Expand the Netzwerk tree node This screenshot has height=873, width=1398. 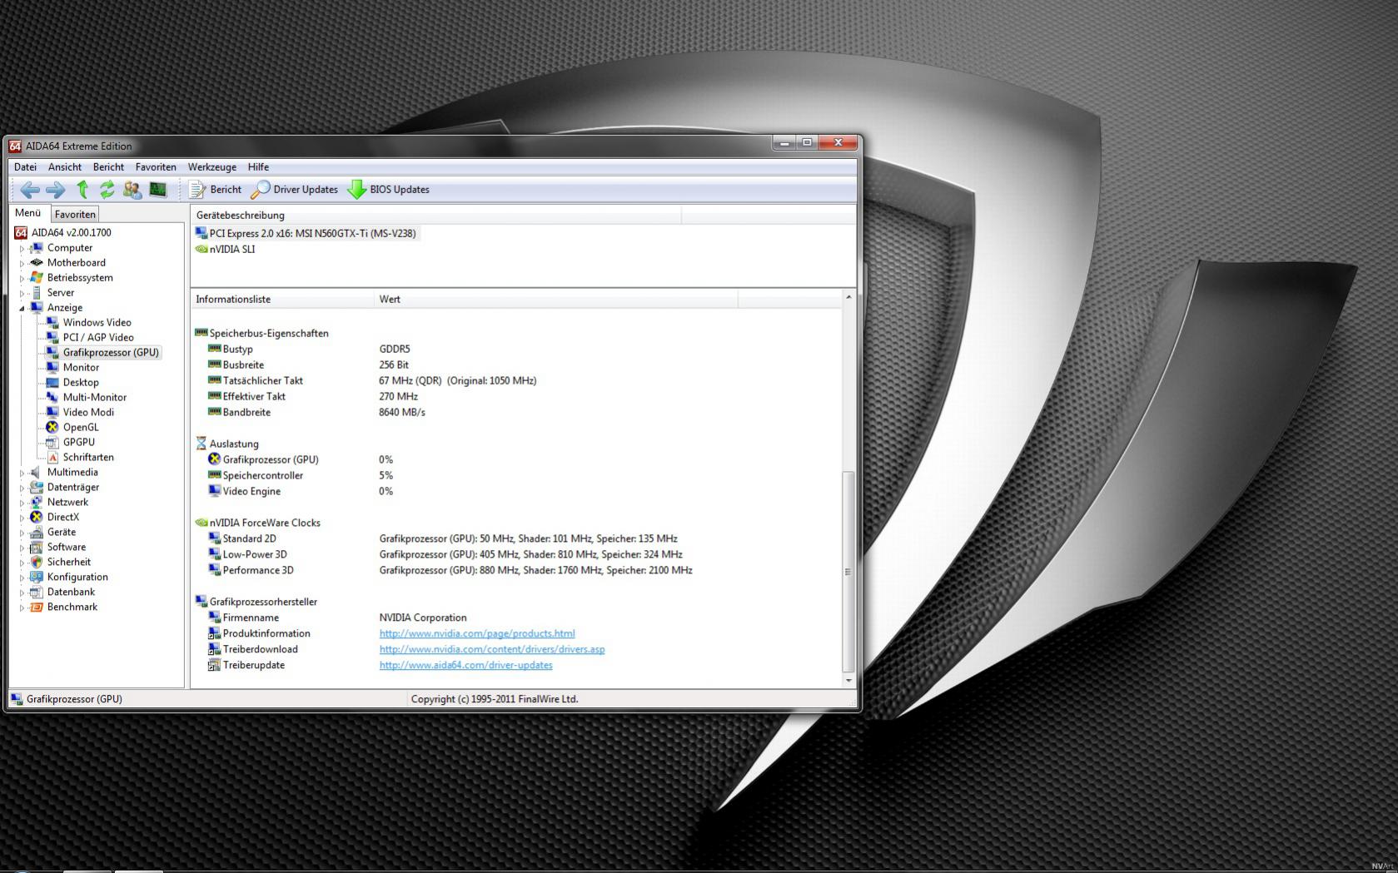coord(22,503)
